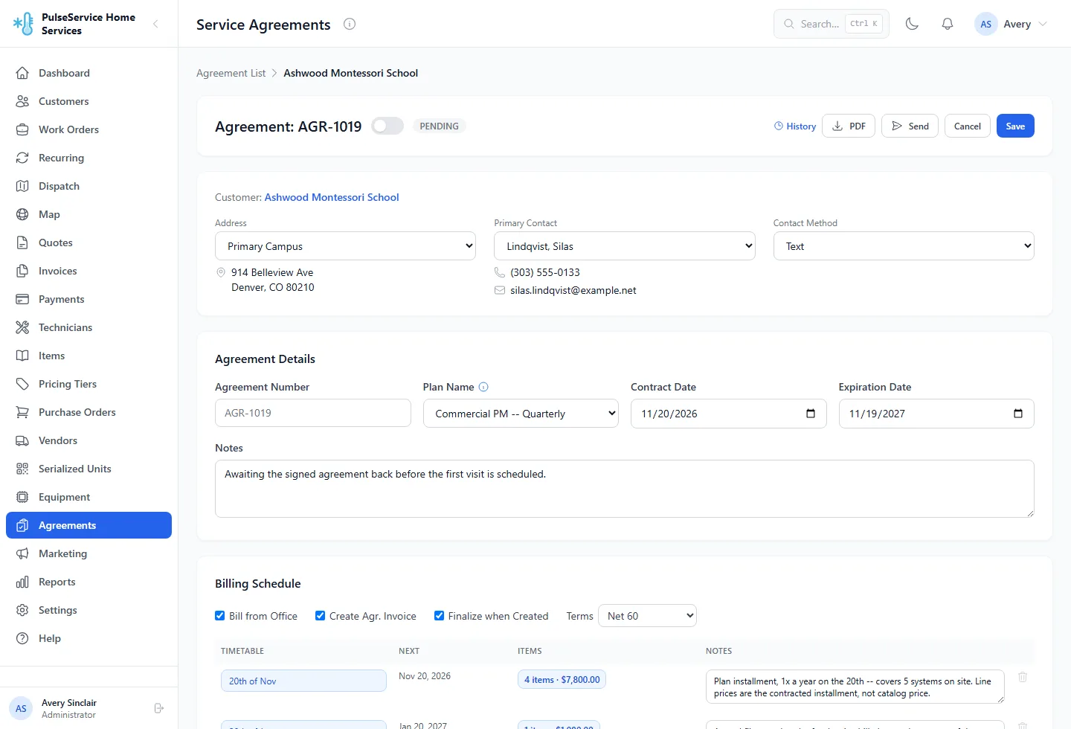Click the Technicians tools icon

pos(22,327)
